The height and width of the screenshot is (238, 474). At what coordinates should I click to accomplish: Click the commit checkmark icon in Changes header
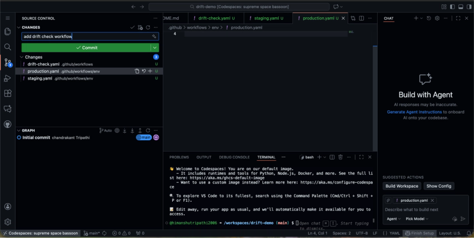click(132, 27)
